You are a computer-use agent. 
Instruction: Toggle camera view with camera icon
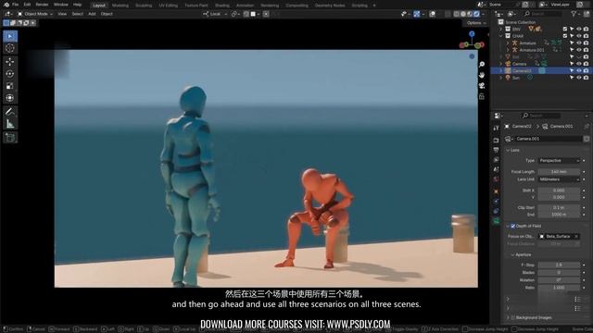pyautogui.click(x=482, y=86)
